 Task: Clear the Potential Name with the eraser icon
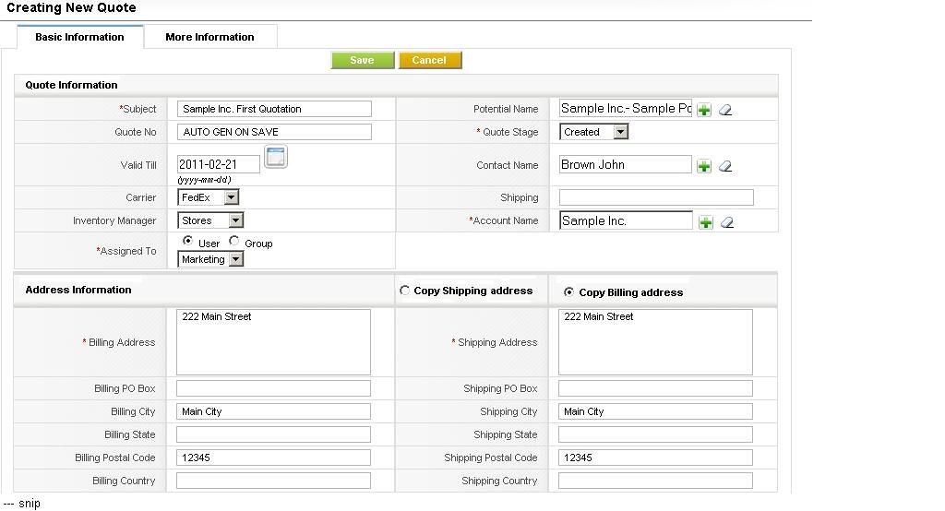(x=725, y=110)
